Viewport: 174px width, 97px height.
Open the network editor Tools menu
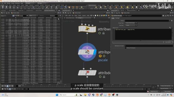[80, 16]
